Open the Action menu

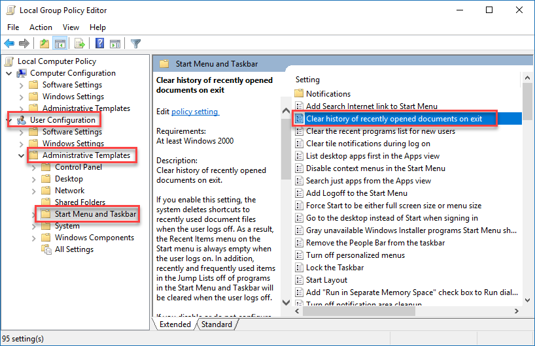(41, 27)
